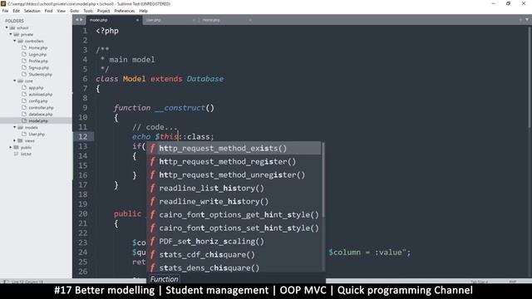The image size is (532, 299).
Task: Click the '__construct' function name
Action: pos(180,108)
